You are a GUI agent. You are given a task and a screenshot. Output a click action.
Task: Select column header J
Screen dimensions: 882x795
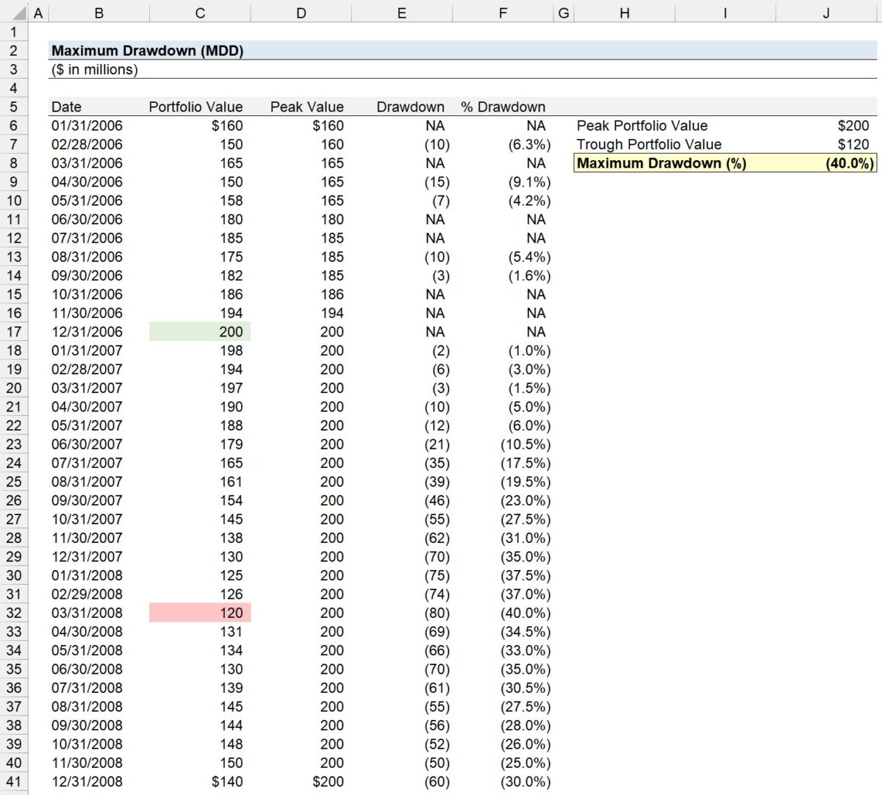827,12
